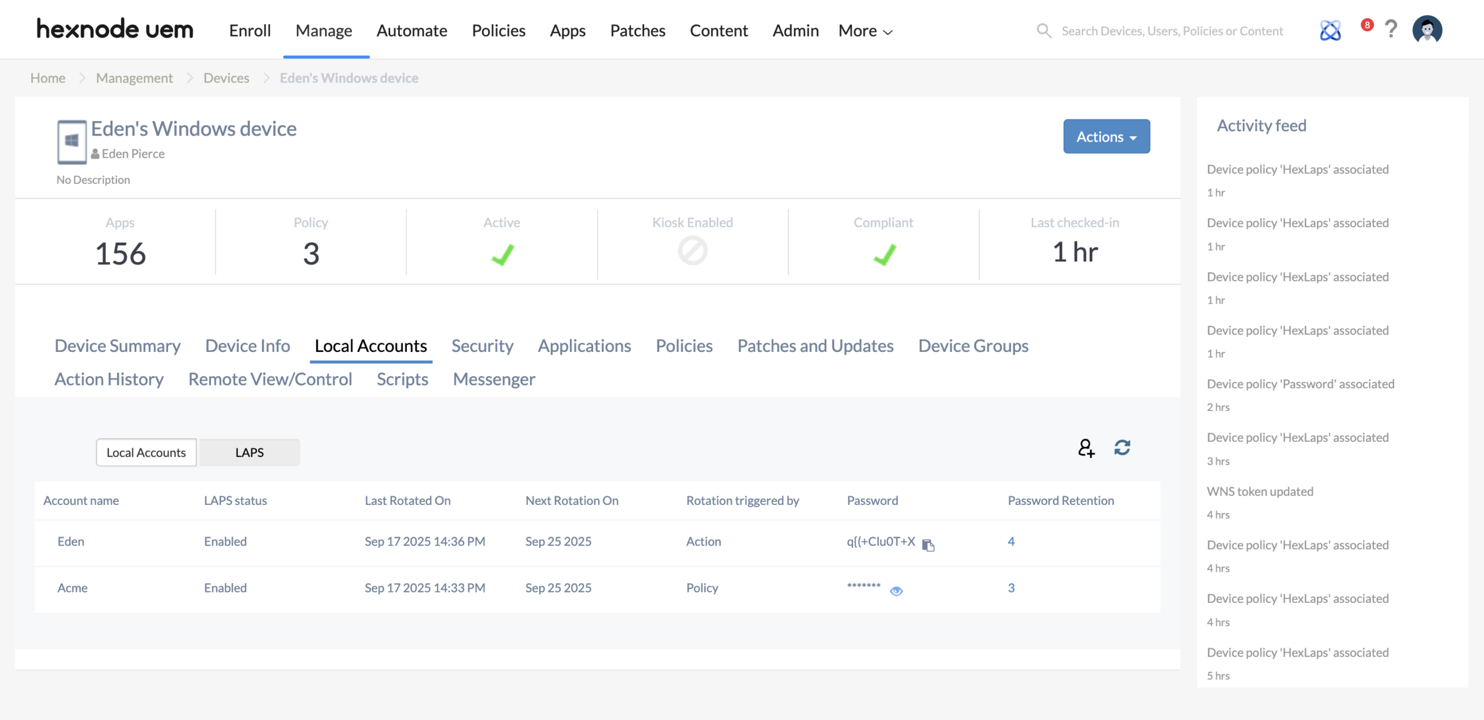Open the notifications bell with red badge
This screenshot has width=1484, height=720.
click(x=1366, y=26)
